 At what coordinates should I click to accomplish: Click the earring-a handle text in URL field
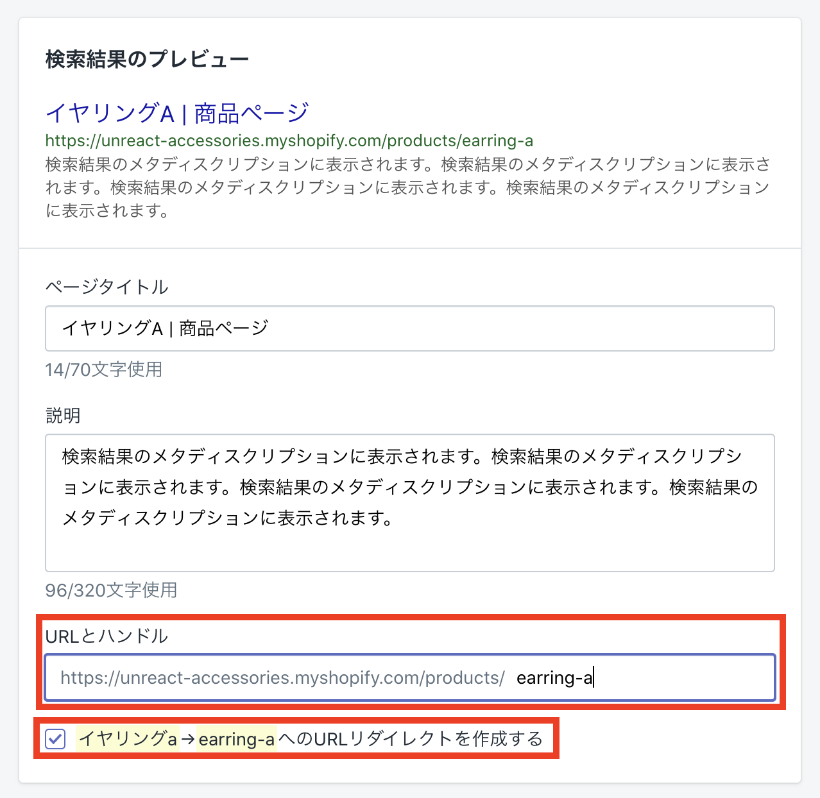point(554,678)
